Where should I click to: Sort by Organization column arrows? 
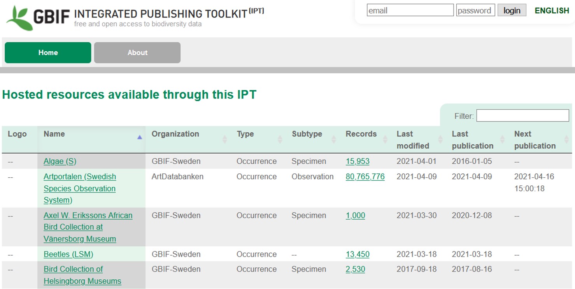pyautogui.click(x=224, y=139)
